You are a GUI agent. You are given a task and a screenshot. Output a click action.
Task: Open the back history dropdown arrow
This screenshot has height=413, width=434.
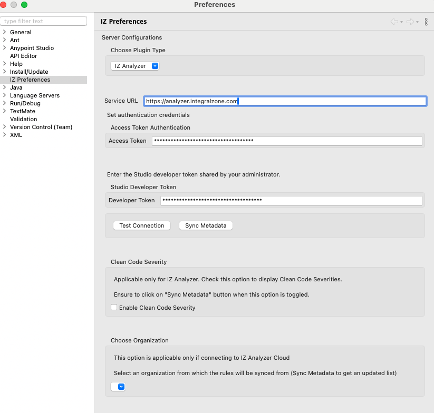[401, 22]
